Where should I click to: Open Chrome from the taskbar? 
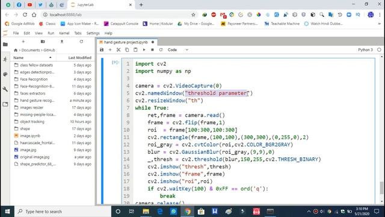pyautogui.click(x=188, y=212)
